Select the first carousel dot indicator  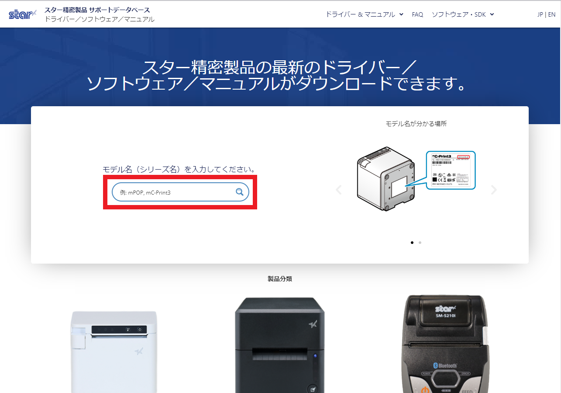click(x=412, y=242)
